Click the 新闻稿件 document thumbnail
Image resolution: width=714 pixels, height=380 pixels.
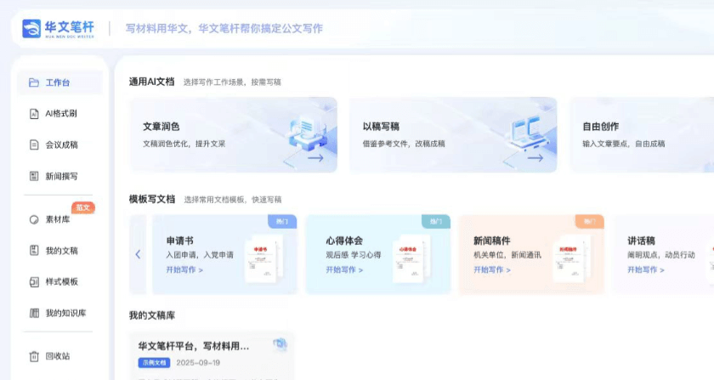[571, 258]
